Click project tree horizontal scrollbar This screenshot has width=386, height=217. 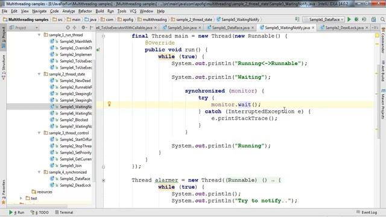click(x=37, y=206)
